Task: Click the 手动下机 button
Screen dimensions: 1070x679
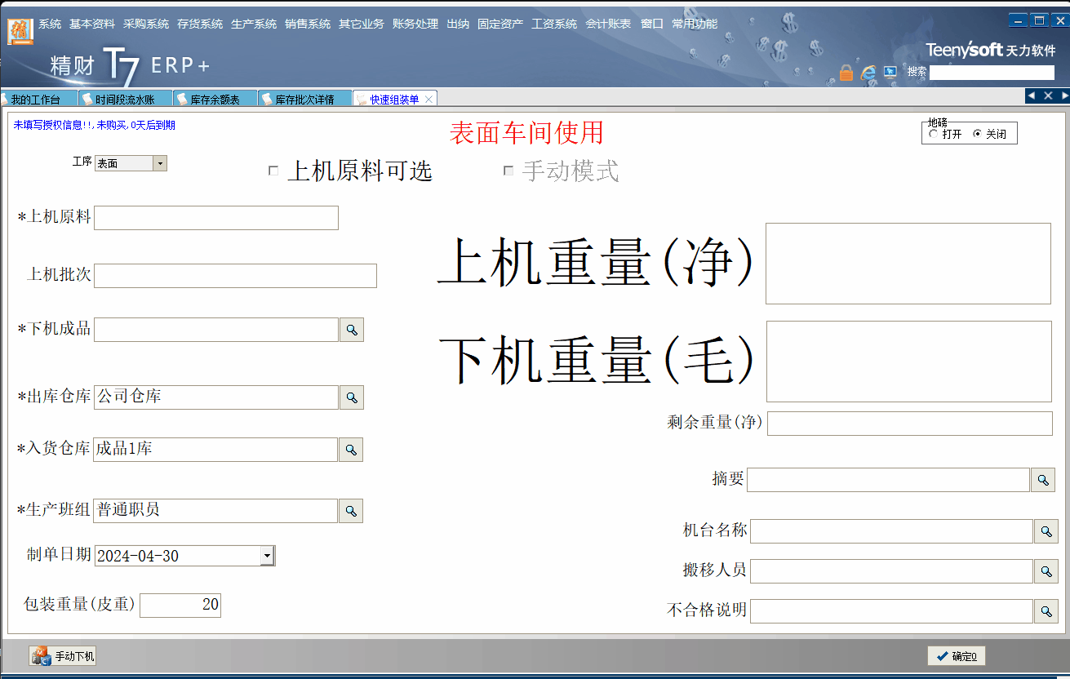Action: point(63,656)
